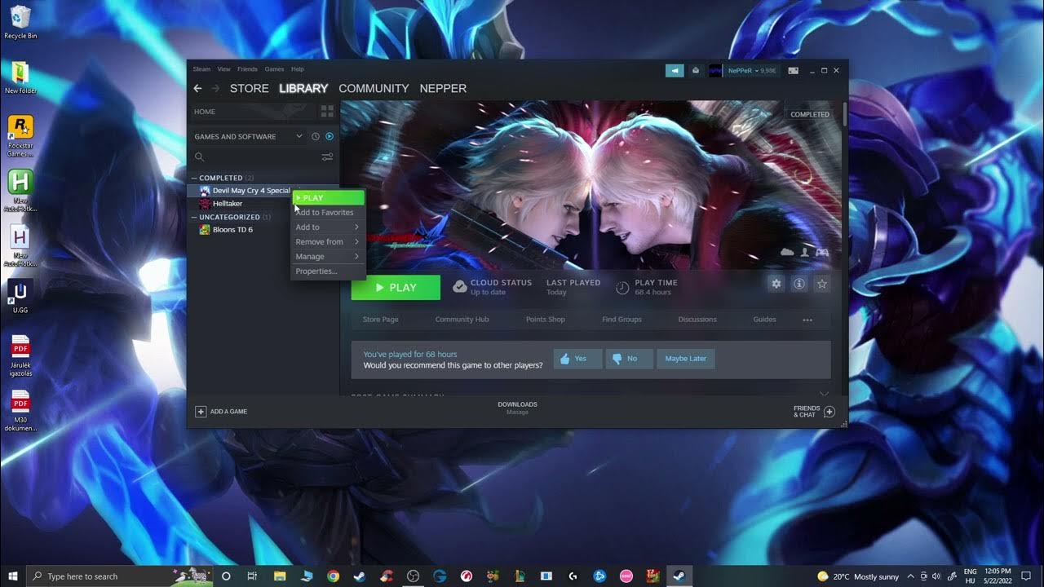Expand the Manage submenu

click(x=328, y=257)
